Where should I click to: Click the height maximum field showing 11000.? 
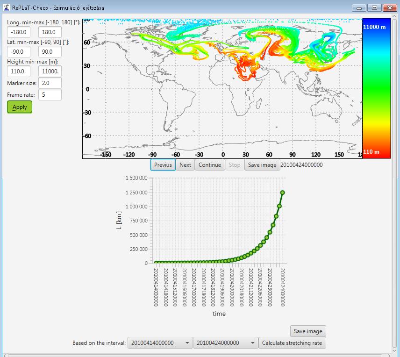tap(50, 71)
